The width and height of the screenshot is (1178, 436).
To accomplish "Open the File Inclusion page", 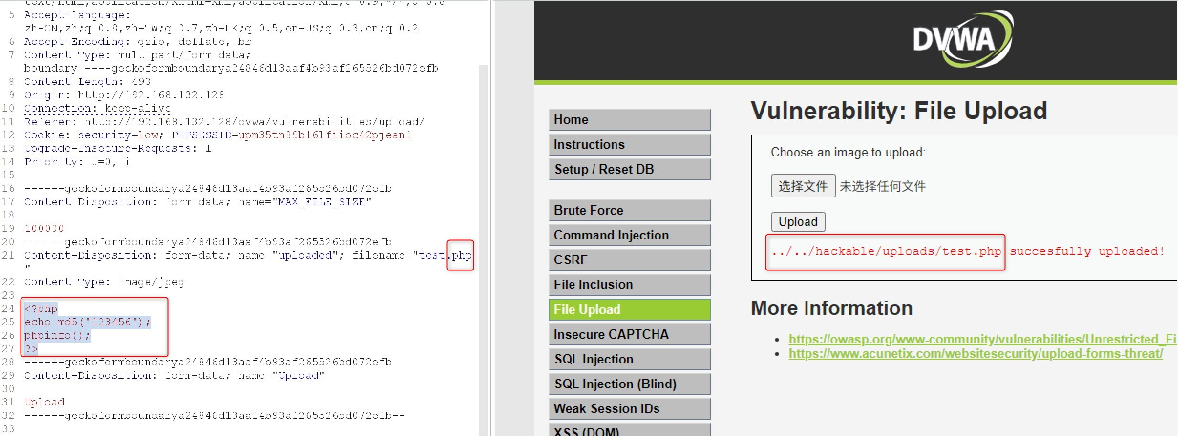I will (x=629, y=285).
